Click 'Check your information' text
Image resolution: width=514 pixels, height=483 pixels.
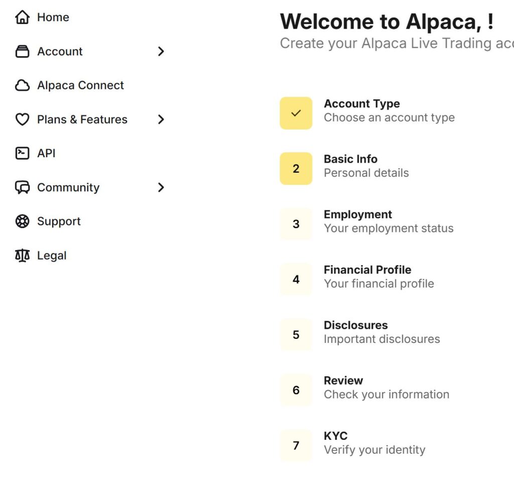(387, 395)
